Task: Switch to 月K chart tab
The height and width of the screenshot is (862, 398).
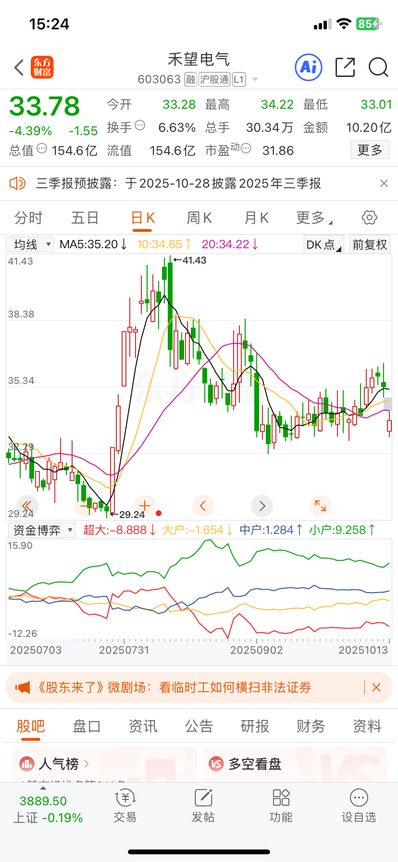Action: tap(256, 218)
